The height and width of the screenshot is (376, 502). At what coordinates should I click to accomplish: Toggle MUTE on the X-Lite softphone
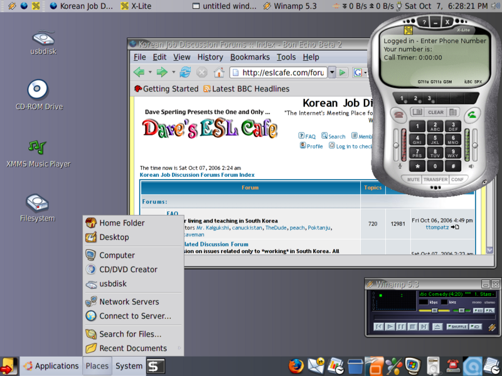click(413, 180)
